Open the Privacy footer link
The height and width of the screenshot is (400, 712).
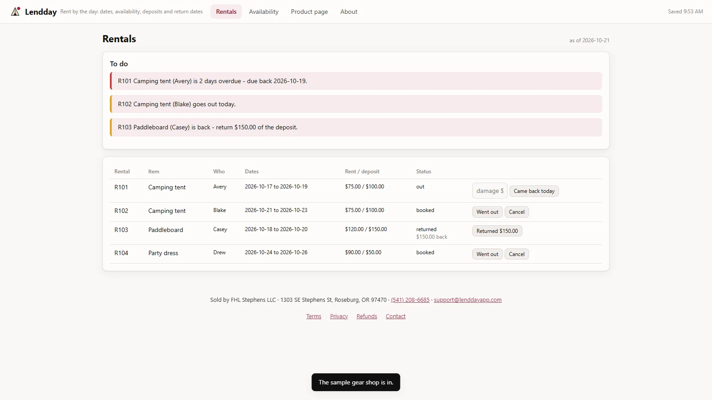click(339, 316)
